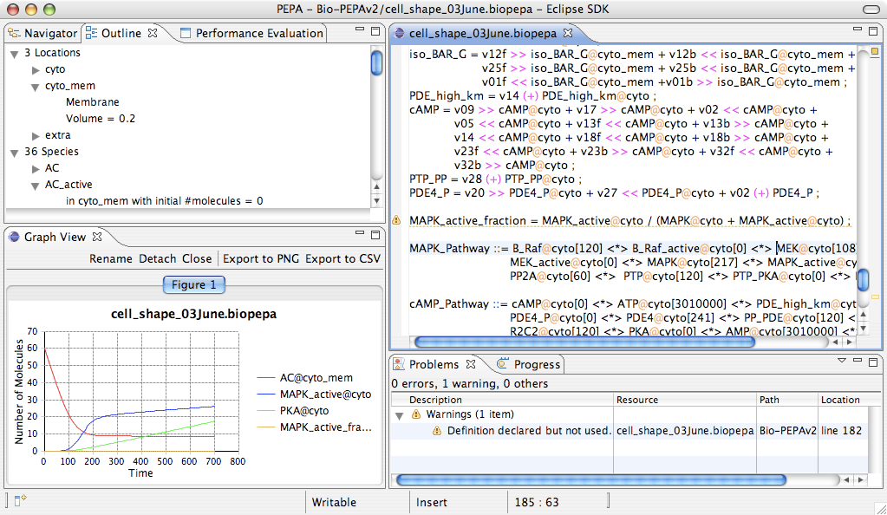Open the Performance Evaluation tab
Screen dimensions: 887x515
tap(258, 33)
